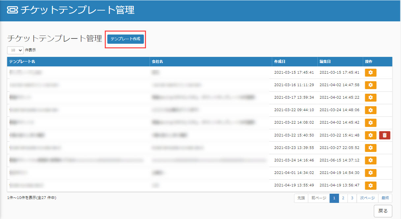Click the 戻る back button
Image resolution: width=401 pixels, height=219 pixels.
tap(383, 211)
